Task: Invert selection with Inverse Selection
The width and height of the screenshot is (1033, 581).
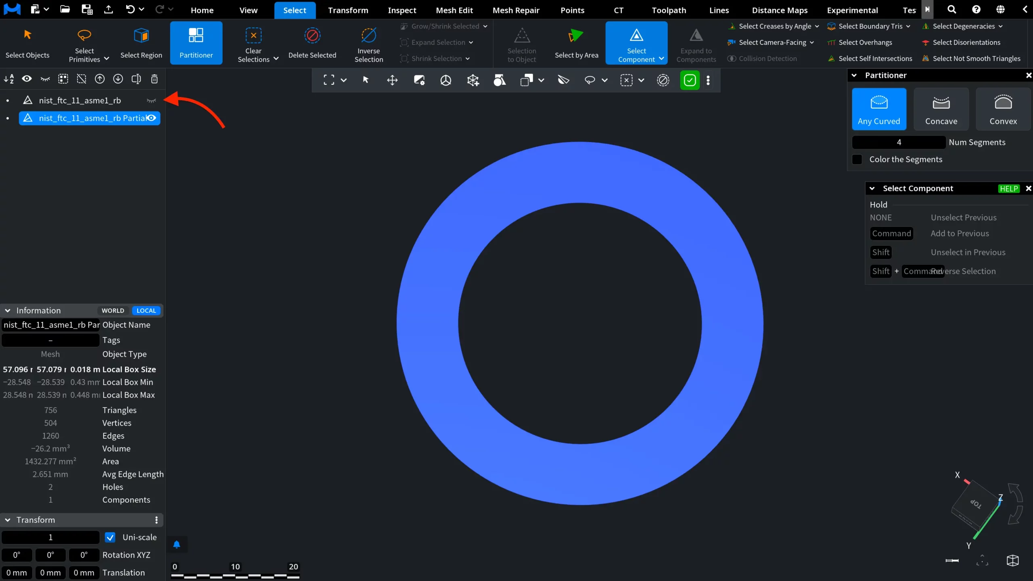Action: (x=369, y=43)
